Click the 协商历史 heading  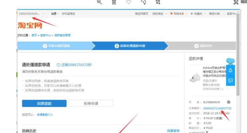click(29, 131)
